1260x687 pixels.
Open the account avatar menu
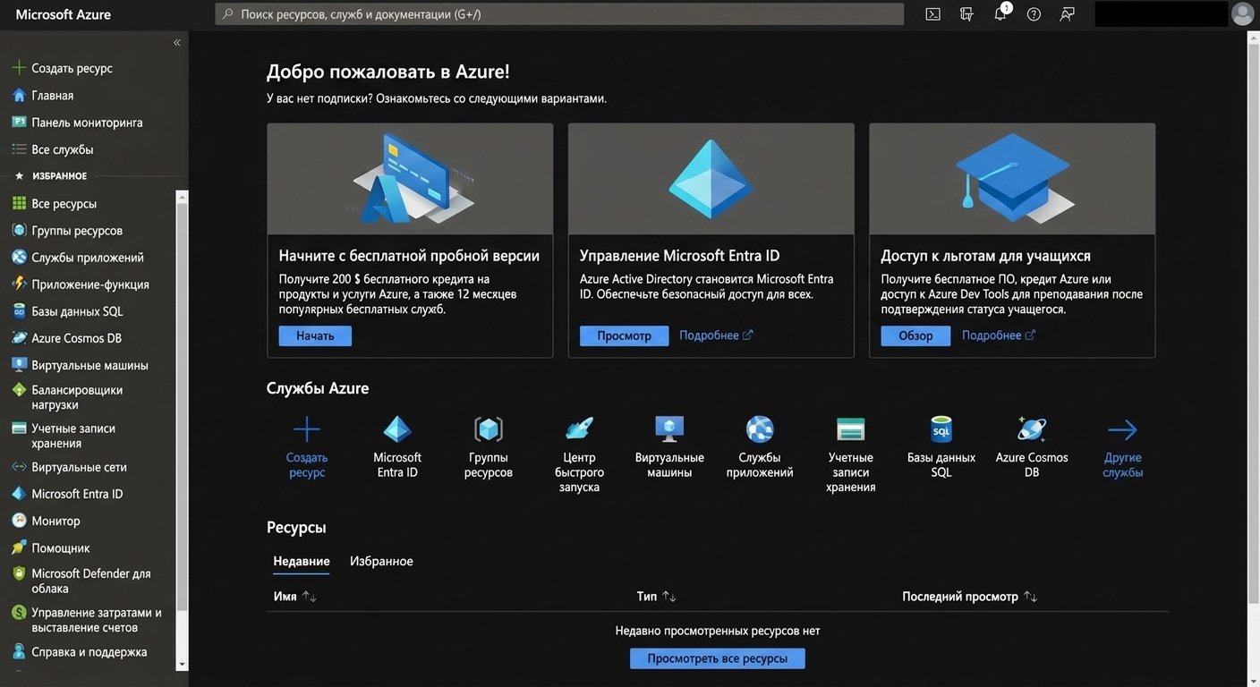coord(1243,13)
